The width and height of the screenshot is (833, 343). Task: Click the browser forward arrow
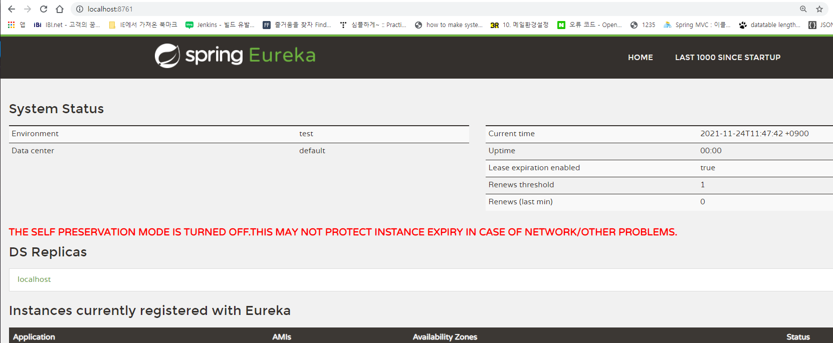coord(28,9)
